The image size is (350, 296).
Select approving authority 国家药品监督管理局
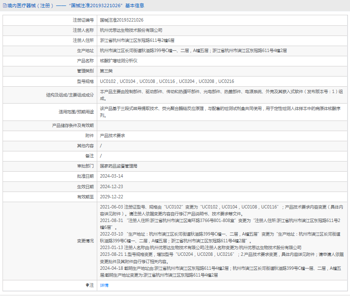pyautogui.click(x=118, y=166)
